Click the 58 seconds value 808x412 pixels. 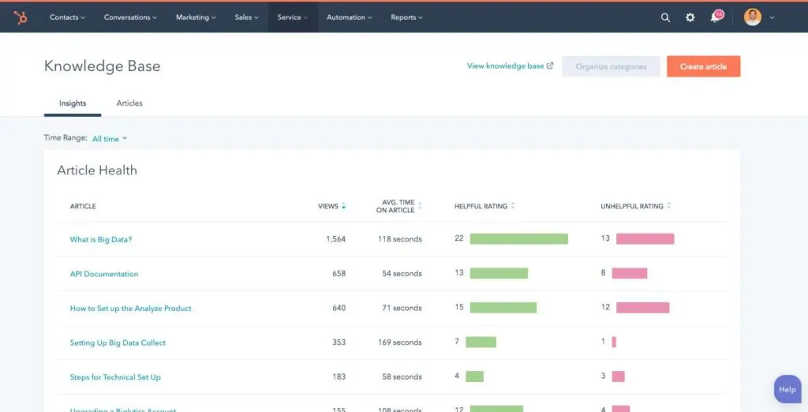pyautogui.click(x=402, y=377)
